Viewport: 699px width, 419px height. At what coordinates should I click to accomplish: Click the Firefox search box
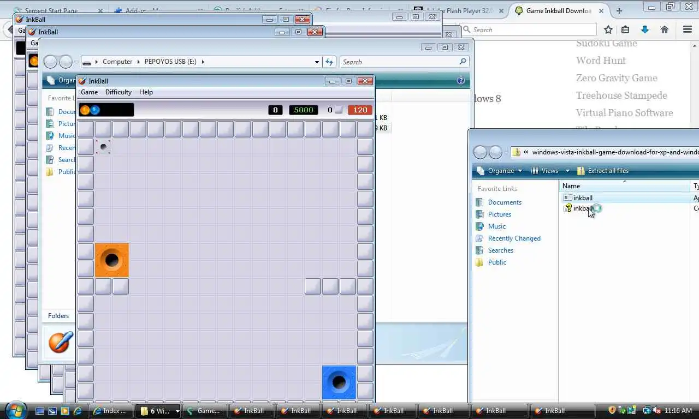[x=528, y=29]
